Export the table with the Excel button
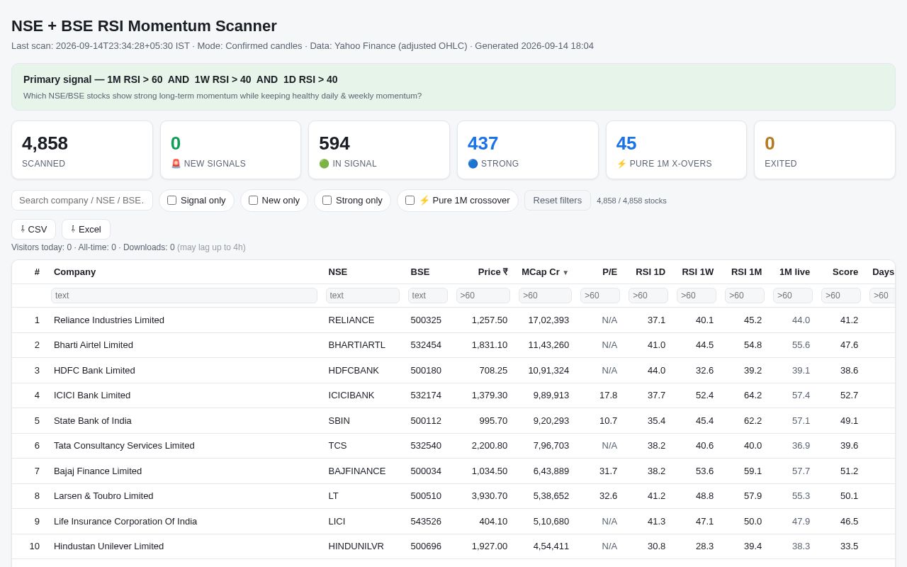907x567 pixels. [86, 230]
